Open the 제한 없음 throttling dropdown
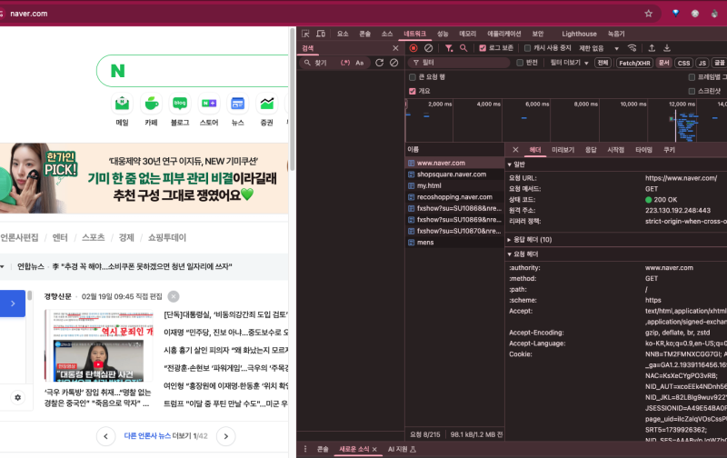 click(597, 48)
